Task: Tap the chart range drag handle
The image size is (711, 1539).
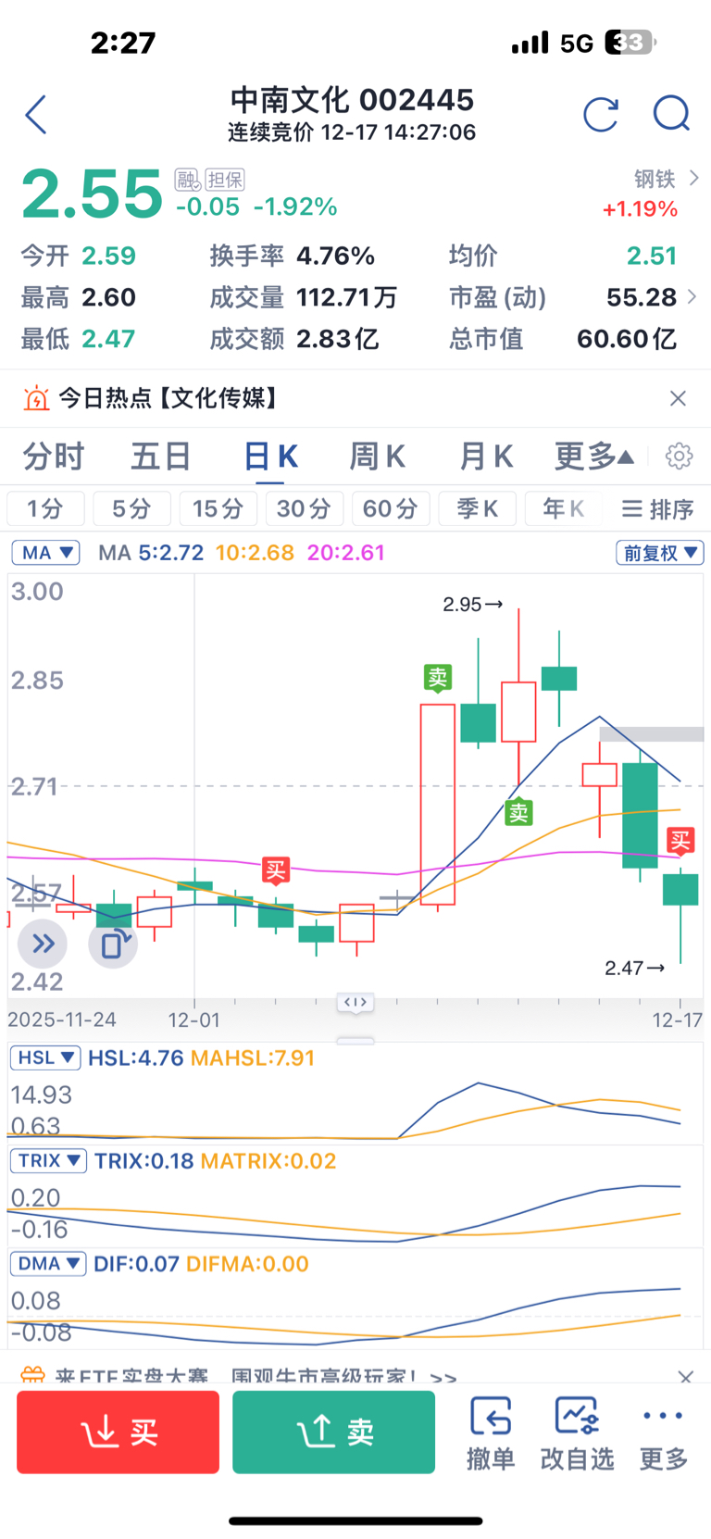Action: tap(355, 1002)
